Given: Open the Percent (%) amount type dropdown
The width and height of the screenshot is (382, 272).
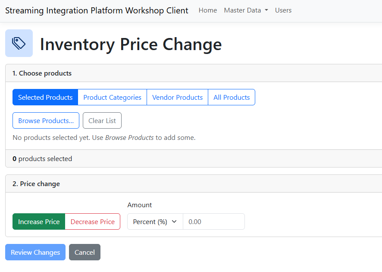Looking at the screenshot, I should pos(155,221).
